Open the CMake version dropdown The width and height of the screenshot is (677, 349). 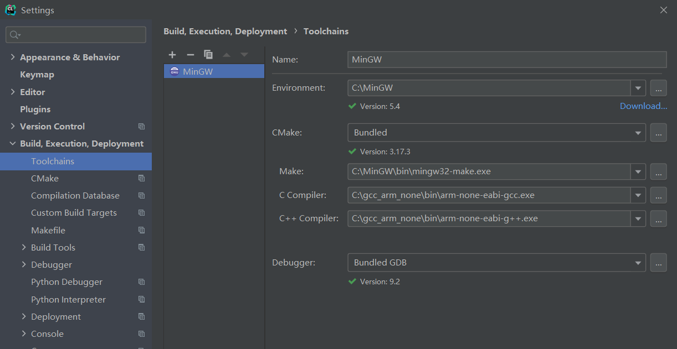[638, 133]
